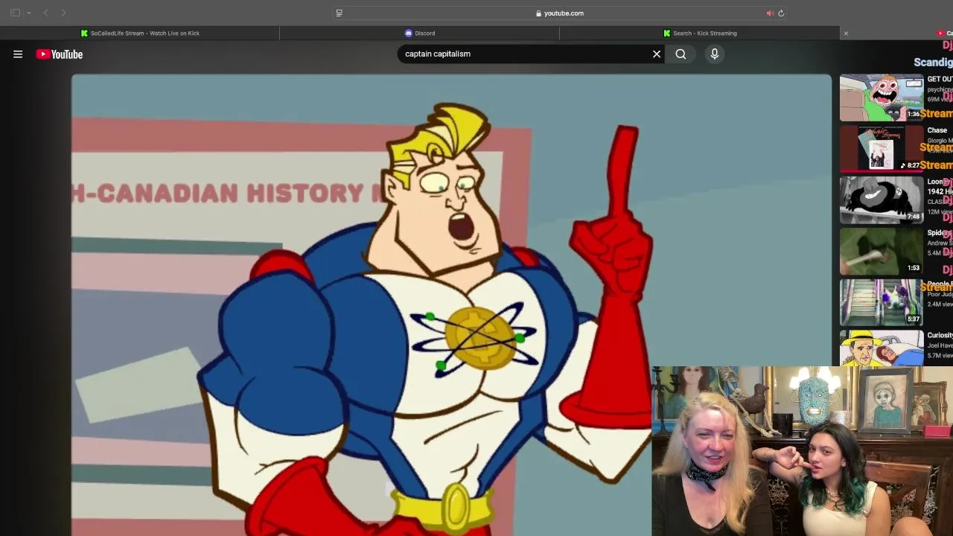Open the Safari sidebar toggle
The width and height of the screenshot is (953, 536).
15,13
